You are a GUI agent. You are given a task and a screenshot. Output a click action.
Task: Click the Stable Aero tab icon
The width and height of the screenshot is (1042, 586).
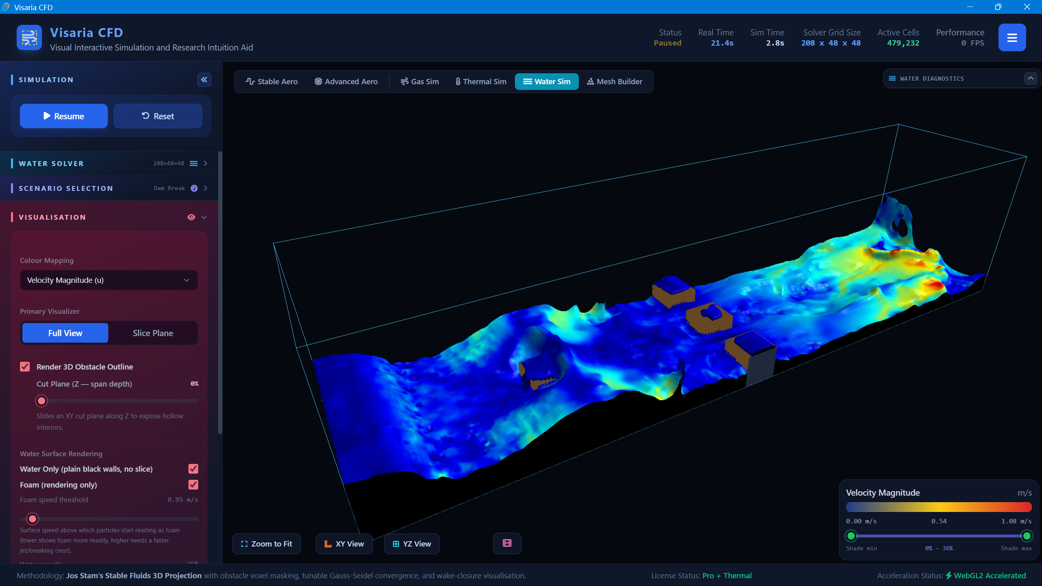point(250,81)
